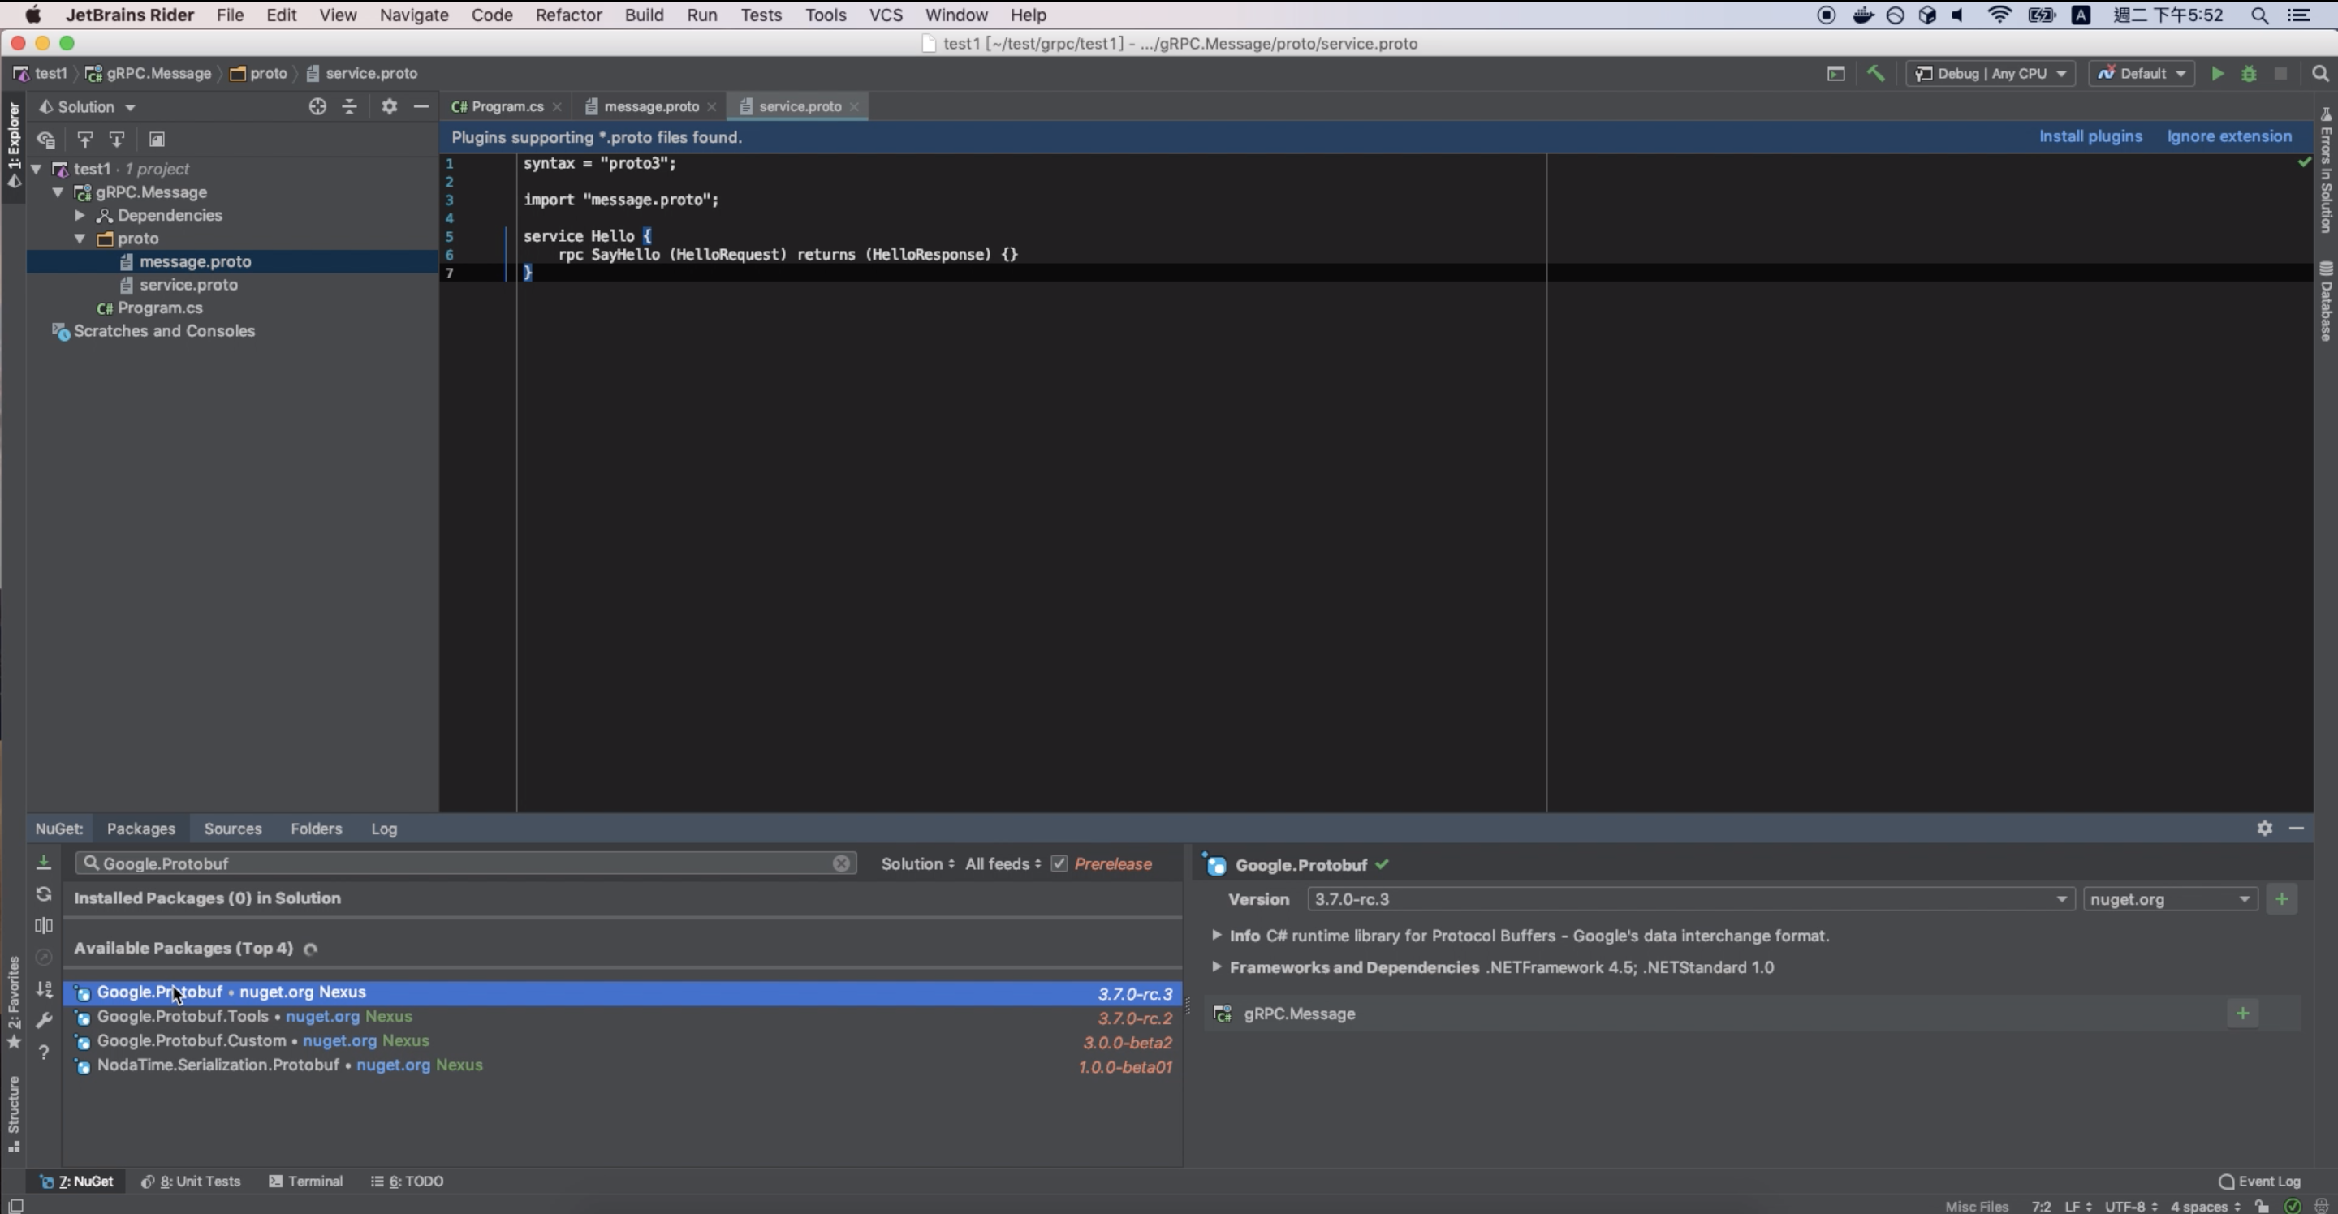Open the Favorites side tool window
This screenshot has height=1214, width=2338.
(14, 1002)
